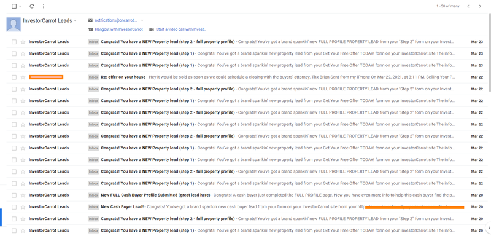Open the select dropdown arrow beside select-all

click(x=20, y=6)
